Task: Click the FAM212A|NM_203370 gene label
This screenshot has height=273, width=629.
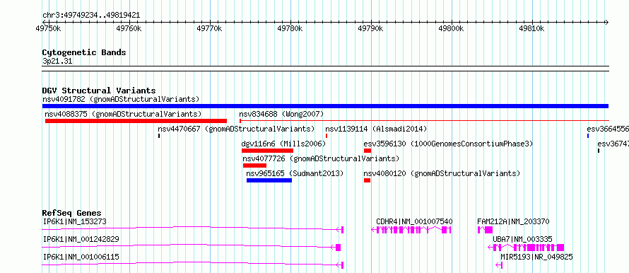Action: click(514, 221)
